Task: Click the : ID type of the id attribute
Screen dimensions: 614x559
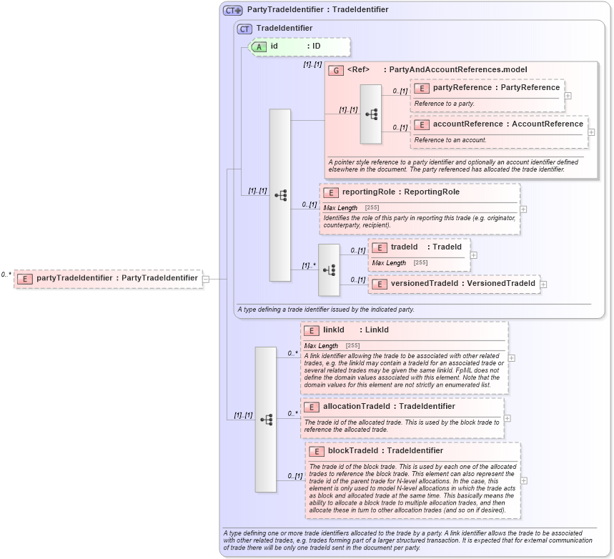Action: (x=314, y=46)
